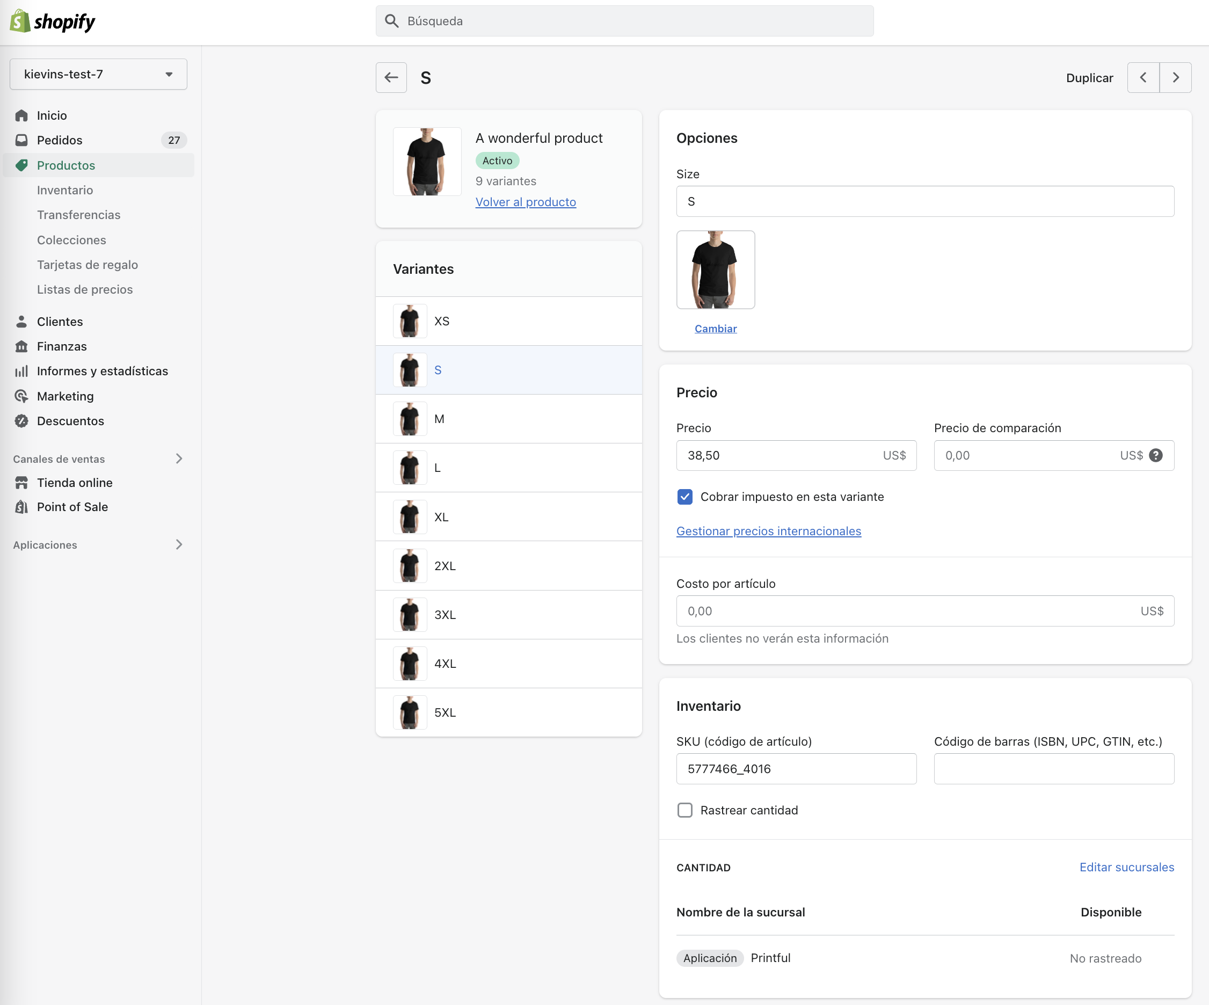
Task: Click the Finanzas bank icon
Action: [x=21, y=346]
